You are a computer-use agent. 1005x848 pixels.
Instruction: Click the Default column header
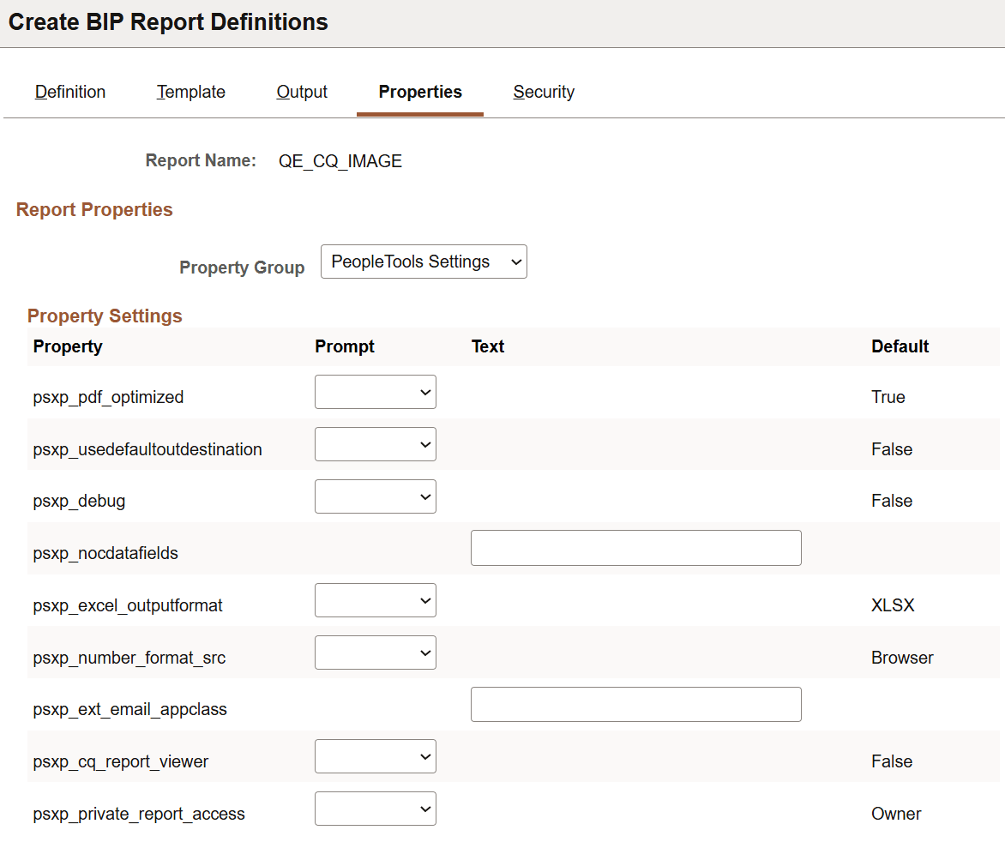pyautogui.click(x=900, y=346)
